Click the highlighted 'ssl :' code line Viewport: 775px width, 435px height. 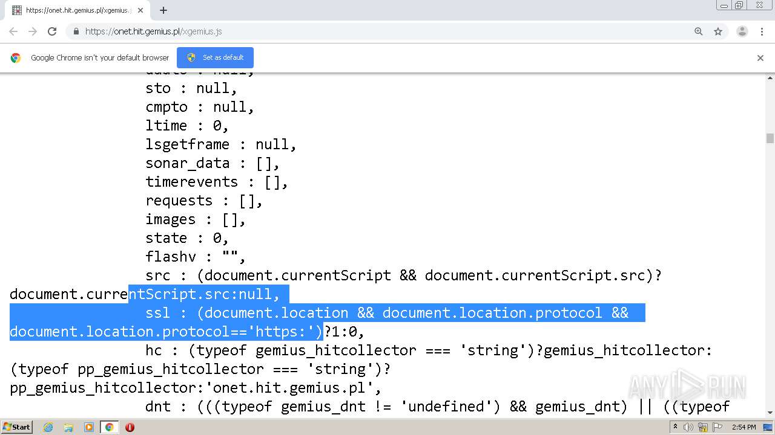pyautogui.click(x=387, y=313)
